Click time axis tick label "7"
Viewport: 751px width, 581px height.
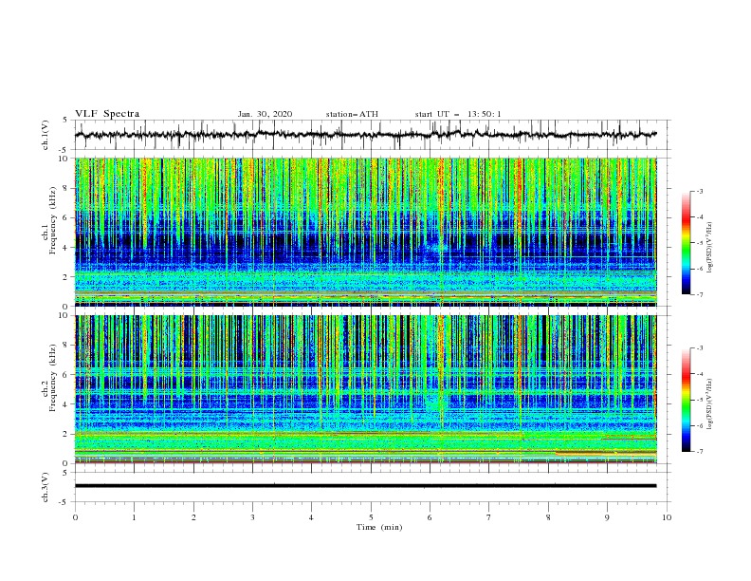[489, 517]
